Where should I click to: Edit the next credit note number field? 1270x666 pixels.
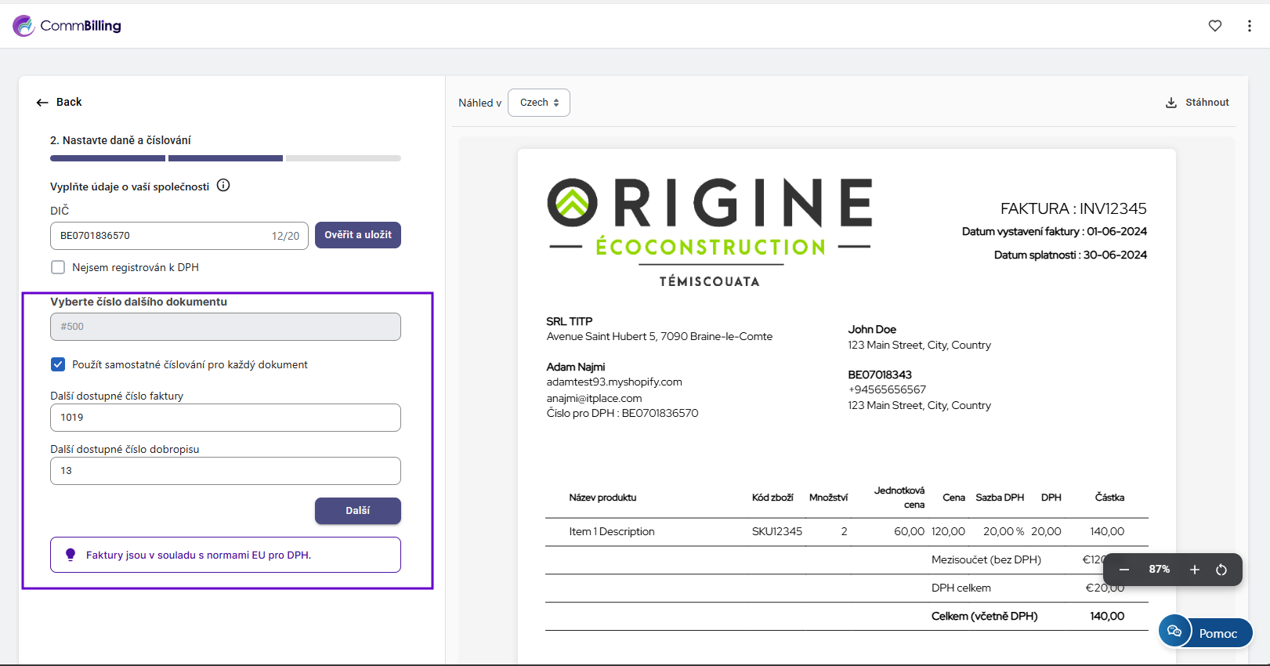pyautogui.click(x=225, y=471)
